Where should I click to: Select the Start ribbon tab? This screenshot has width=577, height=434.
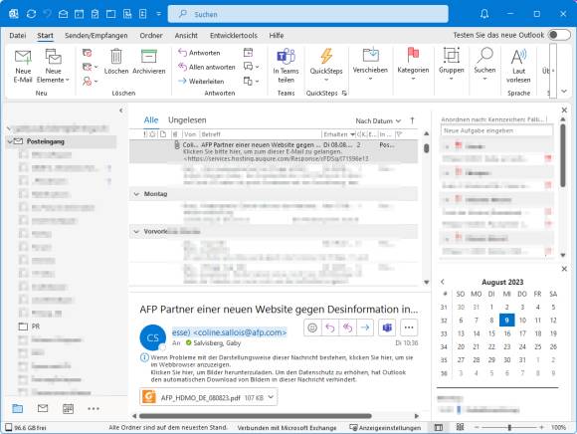click(45, 36)
